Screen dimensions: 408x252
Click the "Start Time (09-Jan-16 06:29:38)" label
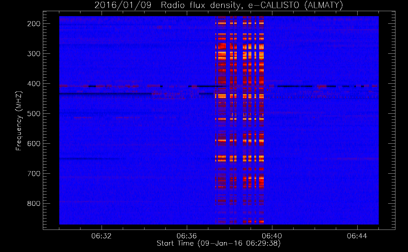point(219,243)
